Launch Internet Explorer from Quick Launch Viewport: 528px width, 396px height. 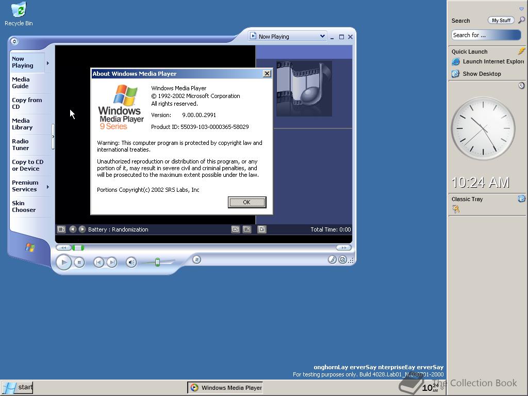[487, 62]
